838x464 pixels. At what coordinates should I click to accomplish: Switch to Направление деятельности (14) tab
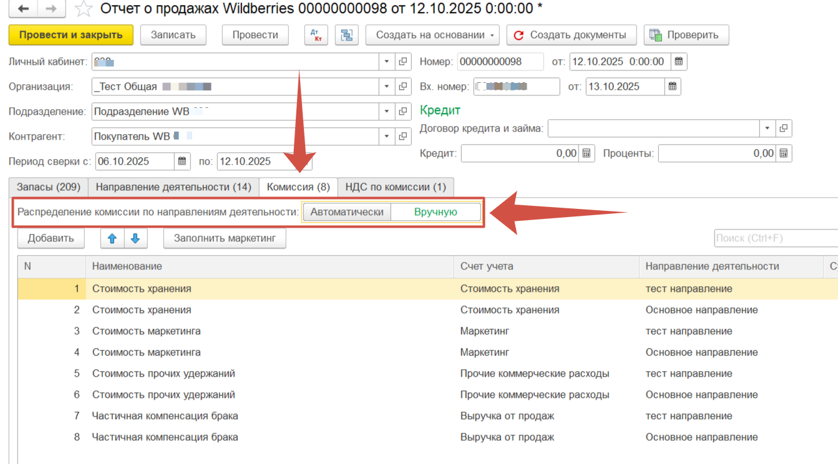click(x=173, y=187)
